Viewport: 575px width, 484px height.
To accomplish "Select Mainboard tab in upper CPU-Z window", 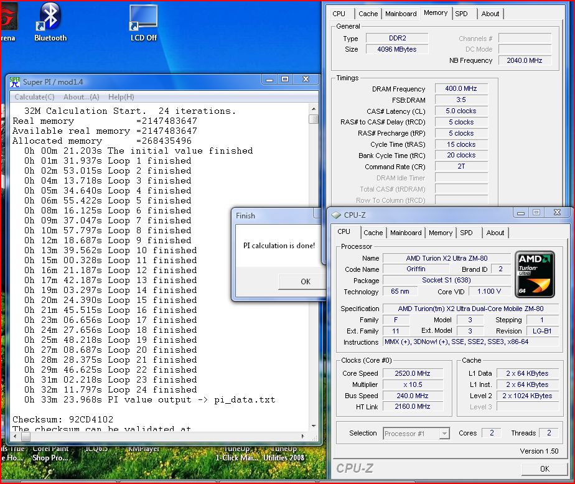I will [x=401, y=14].
